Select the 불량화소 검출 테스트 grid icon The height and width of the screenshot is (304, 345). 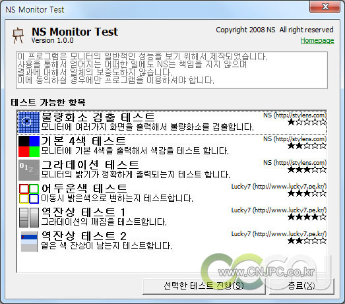click(x=29, y=123)
